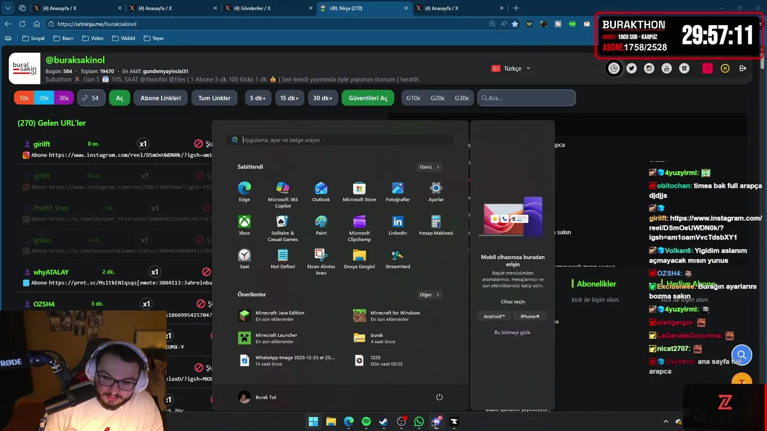This screenshot has height=431, width=767.
Task: Launch Paint app
Action: pyautogui.click(x=321, y=226)
